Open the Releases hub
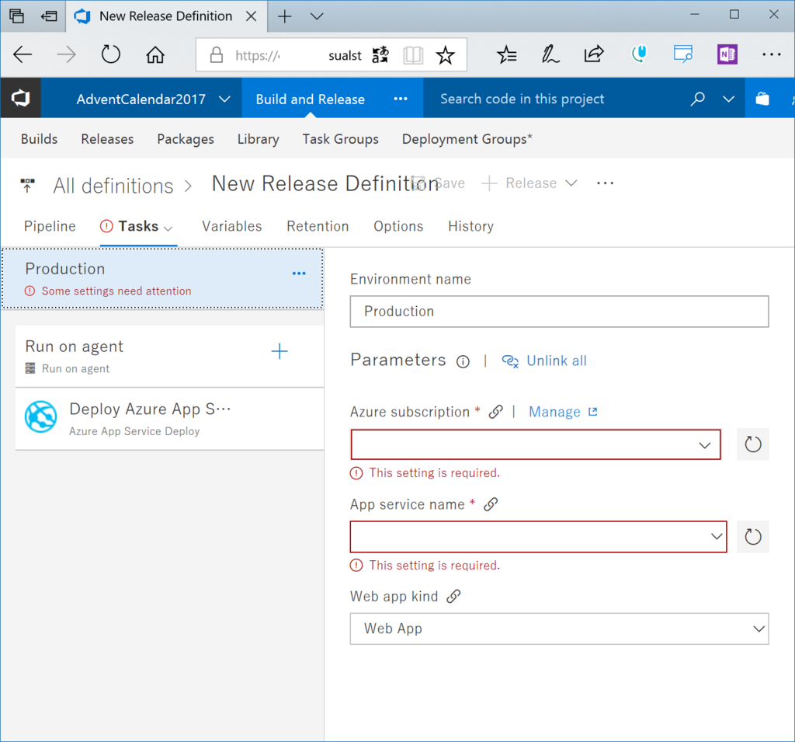 107,139
